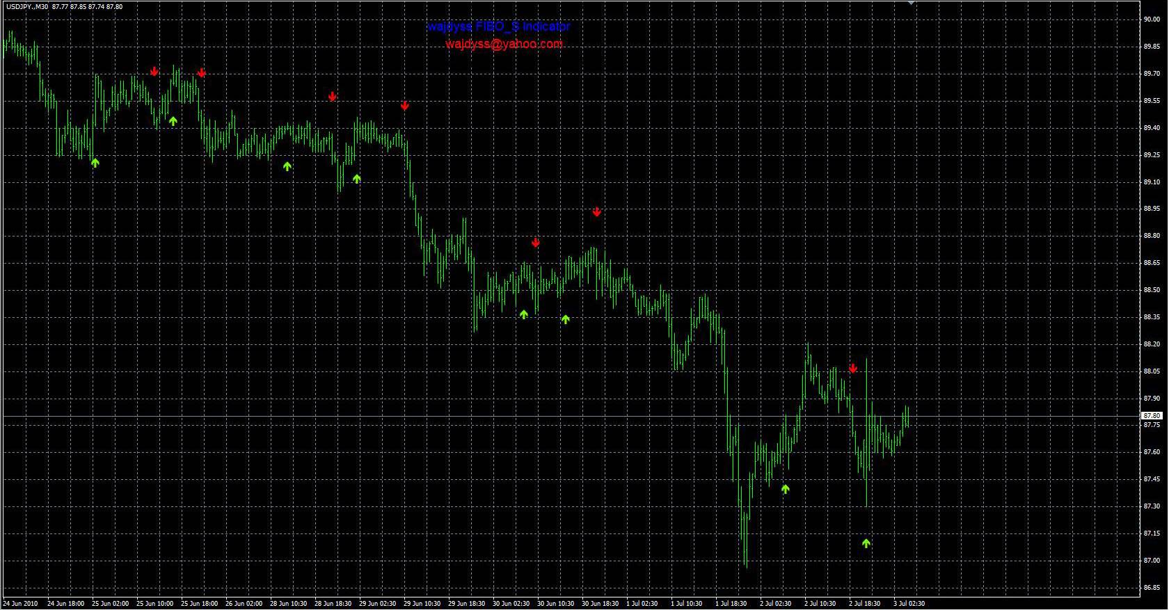Screen dimensions: 1169x610
Task: Click the red arrow above the 29 Jun 10:30 drop
Action: 405,106
